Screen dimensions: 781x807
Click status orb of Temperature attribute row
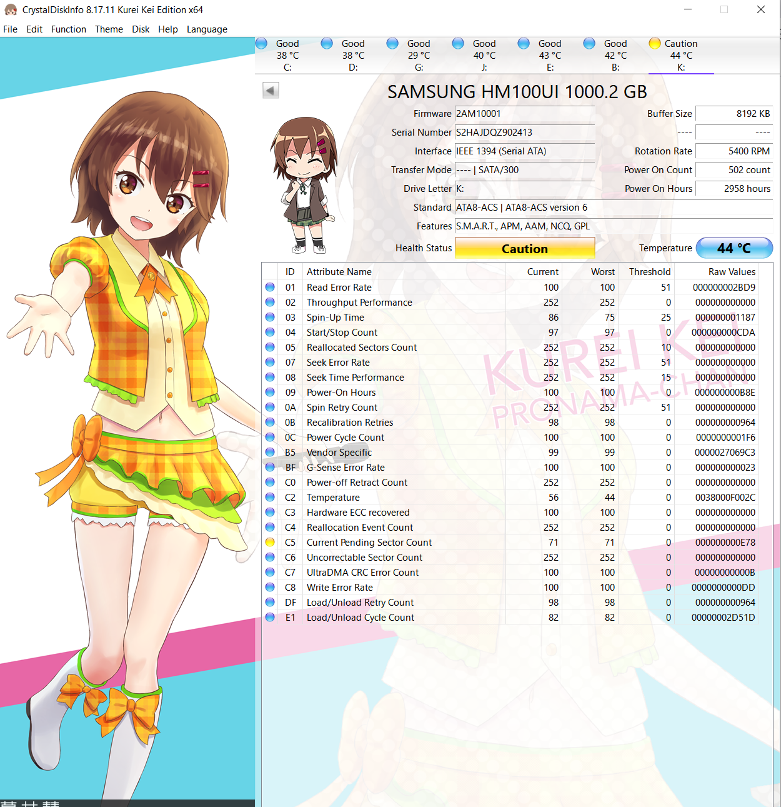[270, 497]
